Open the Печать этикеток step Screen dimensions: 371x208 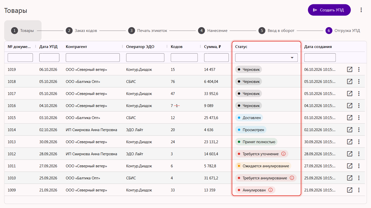(147, 31)
